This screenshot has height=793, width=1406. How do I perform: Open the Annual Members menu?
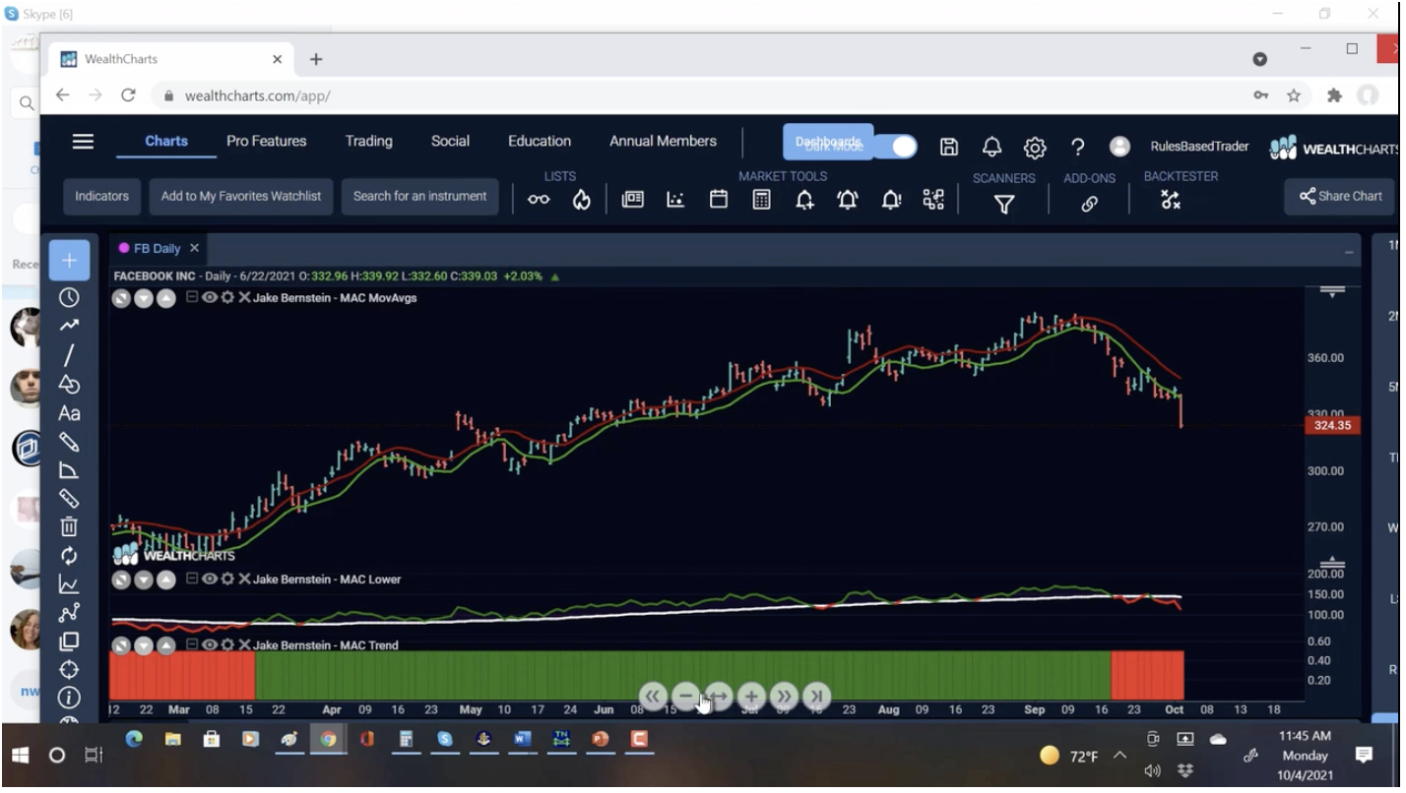663,142
